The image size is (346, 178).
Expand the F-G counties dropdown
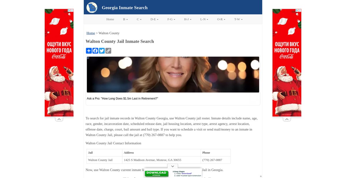(171, 19)
